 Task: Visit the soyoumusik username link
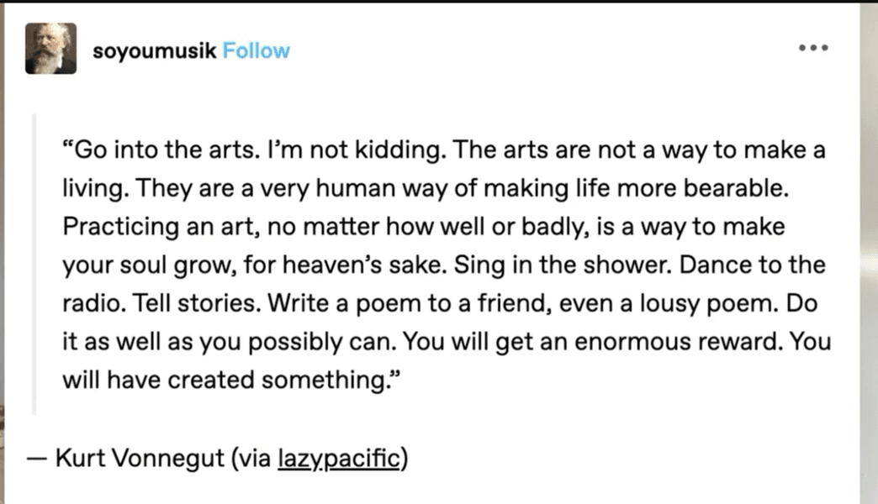pyautogui.click(x=155, y=51)
